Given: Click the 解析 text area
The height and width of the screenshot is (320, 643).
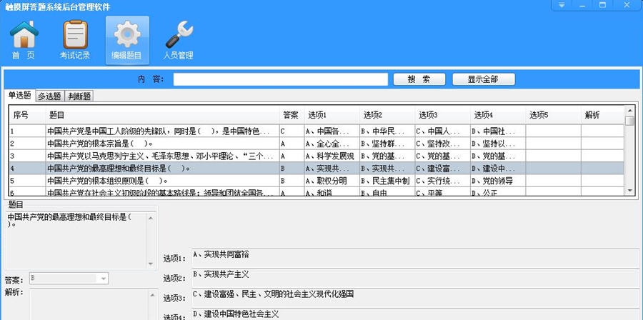Looking at the screenshot, I should point(88,304).
